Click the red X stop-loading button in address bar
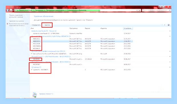 [x=140, y=10]
